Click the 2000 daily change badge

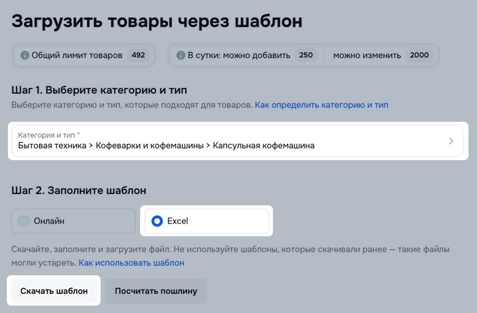(x=419, y=55)
